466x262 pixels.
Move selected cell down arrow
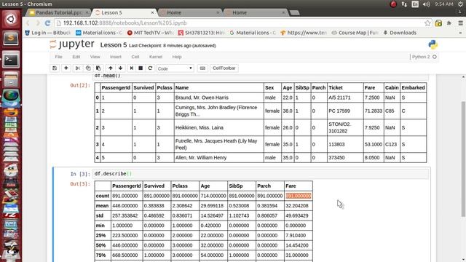pos(120,68)
